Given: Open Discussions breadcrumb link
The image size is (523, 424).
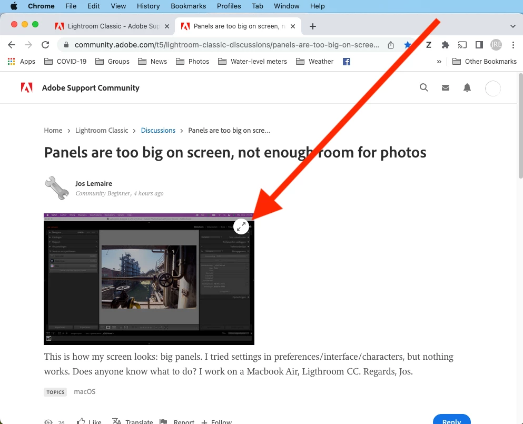Looking at the screenshot, I should 158,130.
